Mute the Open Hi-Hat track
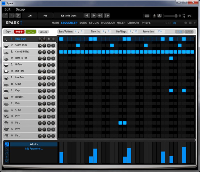Image resolution: width=200 pixels, height=172 pixels. 49,58
